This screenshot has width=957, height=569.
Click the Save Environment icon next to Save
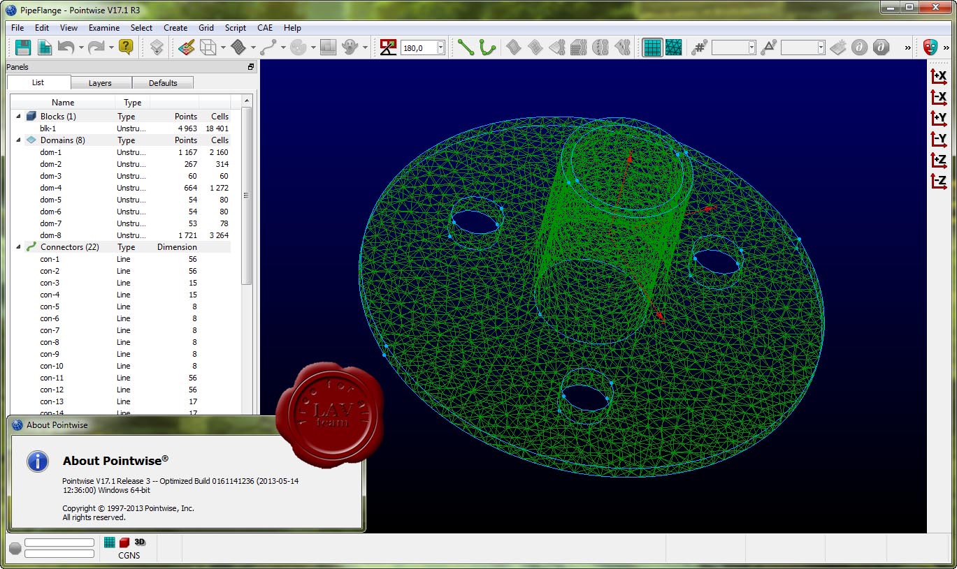45,47
